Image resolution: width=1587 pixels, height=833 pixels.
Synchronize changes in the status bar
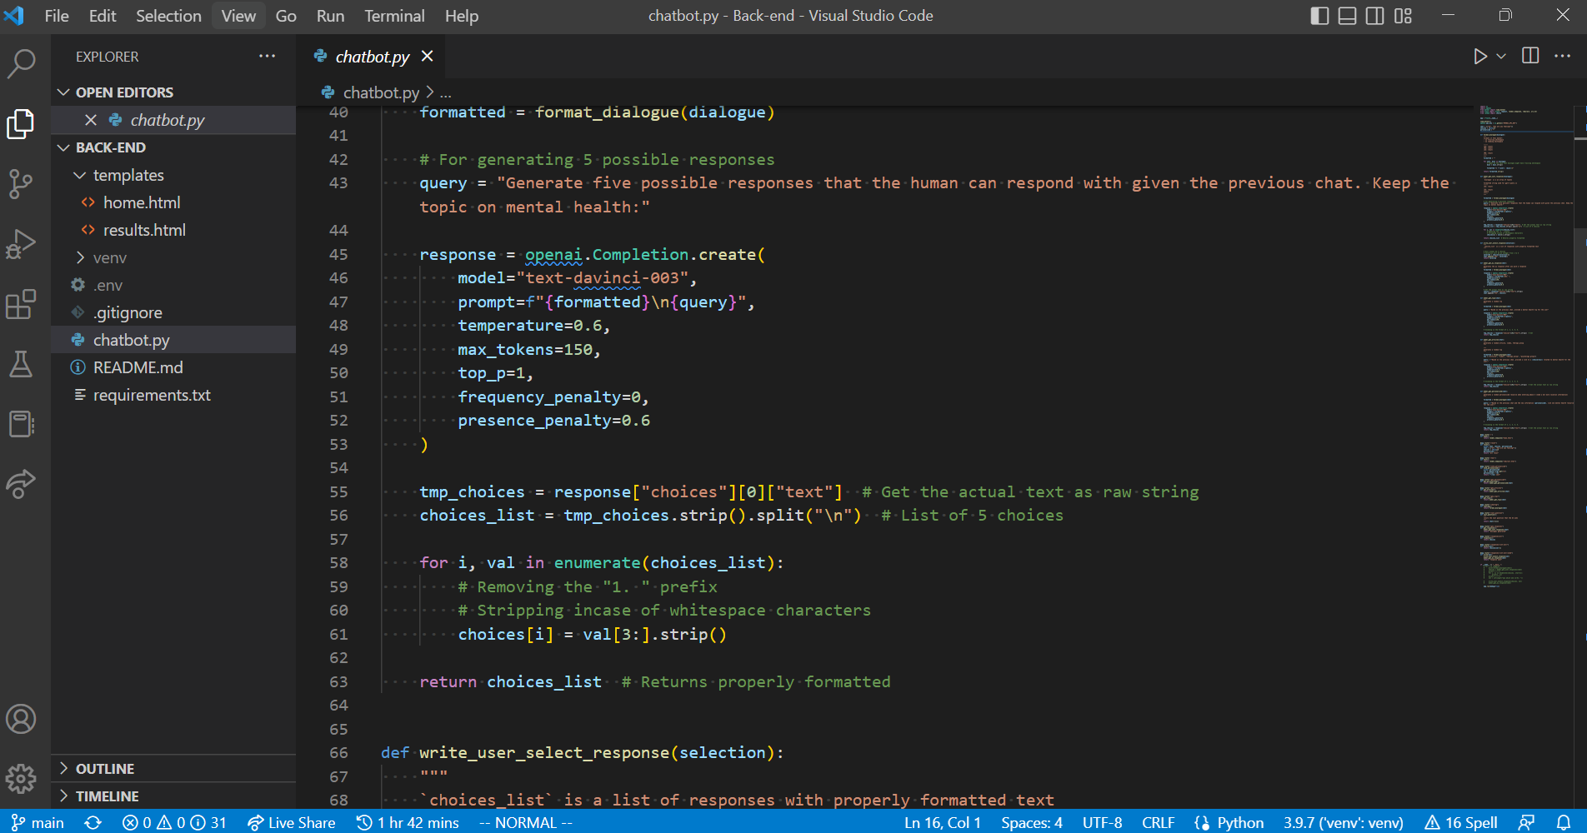pyautogui.click(x=93, y=822)
